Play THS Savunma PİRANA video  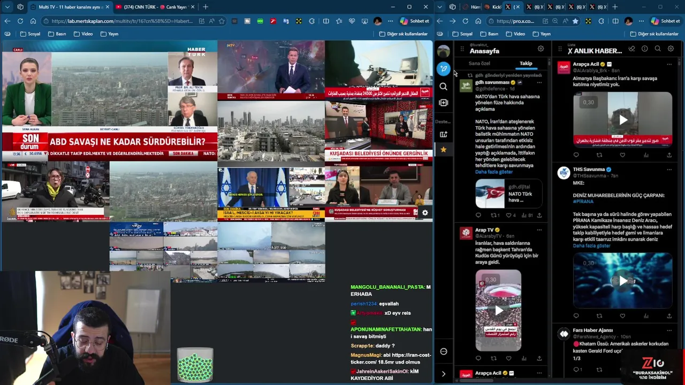[x=623, y=281]
